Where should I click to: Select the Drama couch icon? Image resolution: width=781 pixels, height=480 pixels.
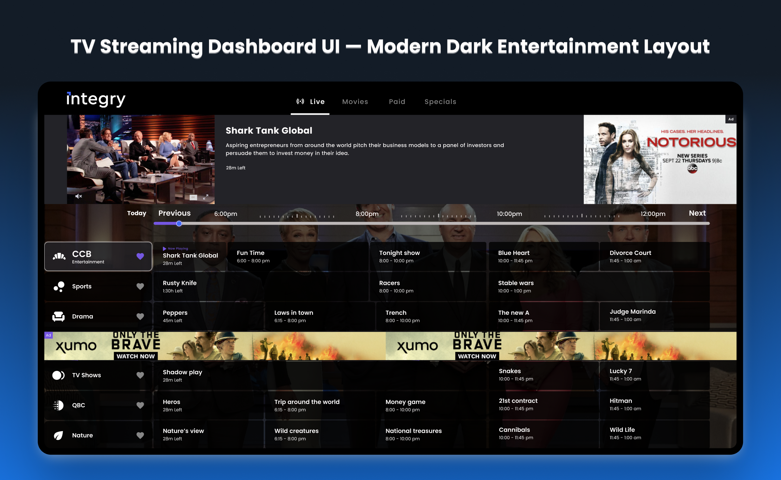(59, 316)
